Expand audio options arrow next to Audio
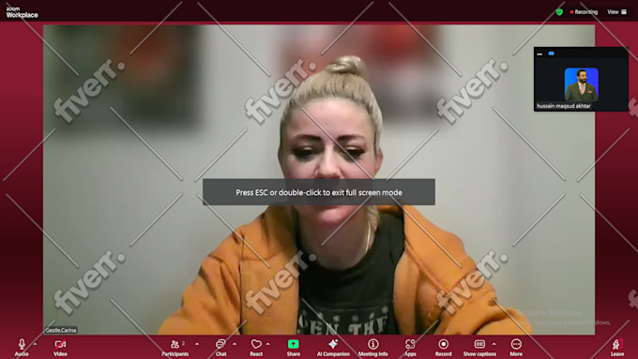The image size is (638, 359). [x=35, y=344]
